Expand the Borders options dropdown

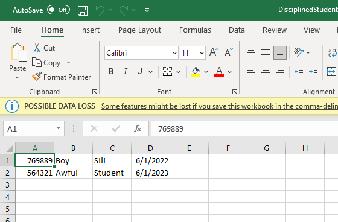178,72
